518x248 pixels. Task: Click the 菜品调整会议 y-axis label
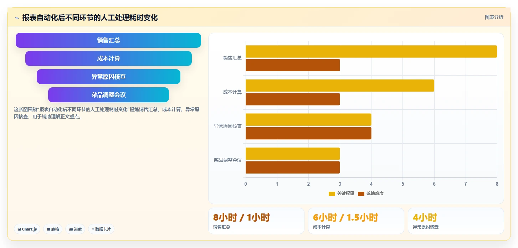(x=228, y=160)
